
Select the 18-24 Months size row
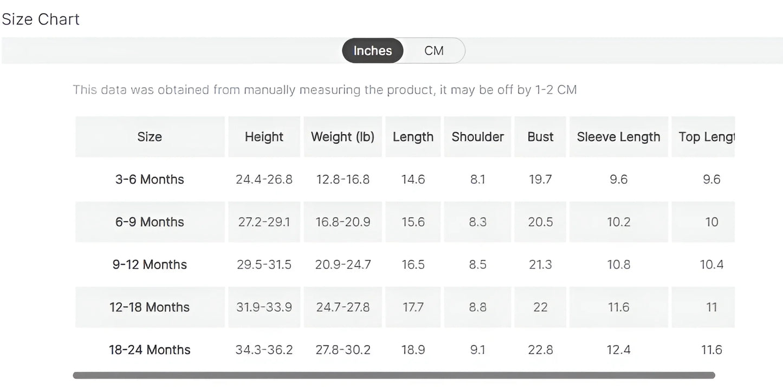[405, 350]
